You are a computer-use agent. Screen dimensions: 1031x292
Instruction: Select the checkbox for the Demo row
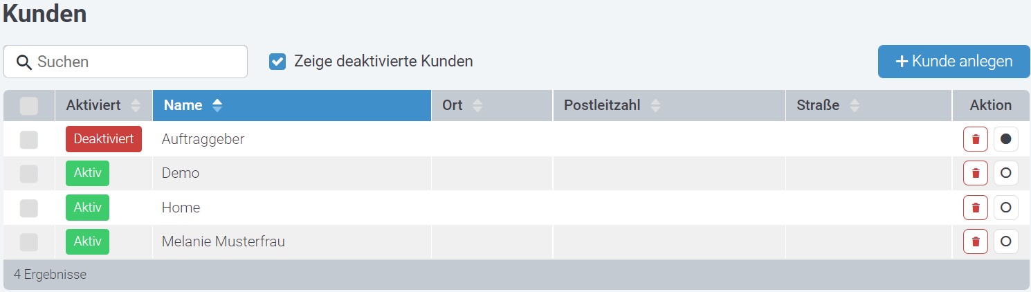[29, 174]
